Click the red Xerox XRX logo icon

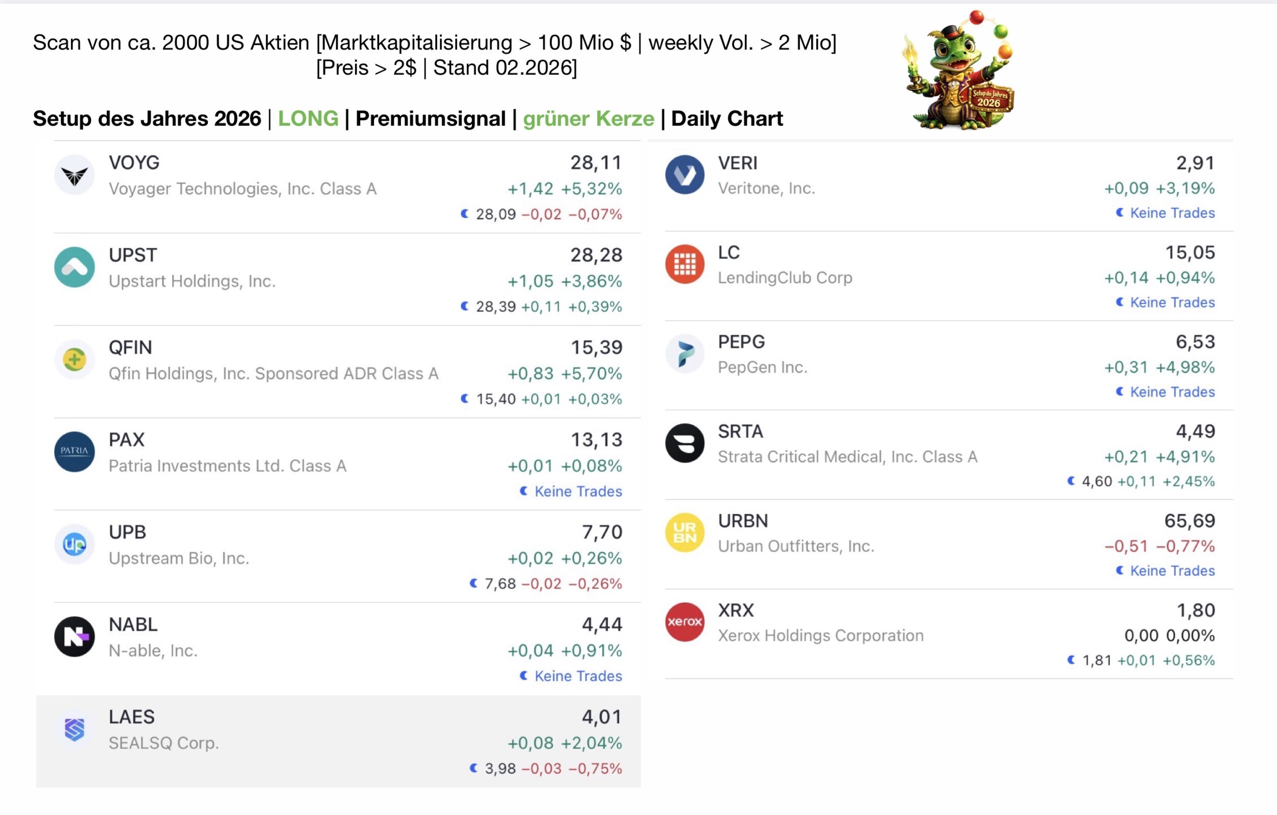(x=684, y=622)
